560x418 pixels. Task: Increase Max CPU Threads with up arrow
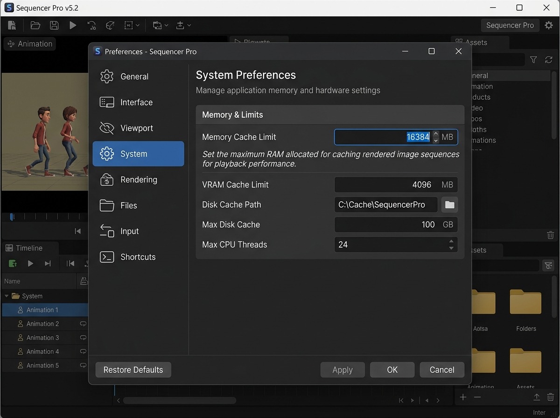point(451,241)
